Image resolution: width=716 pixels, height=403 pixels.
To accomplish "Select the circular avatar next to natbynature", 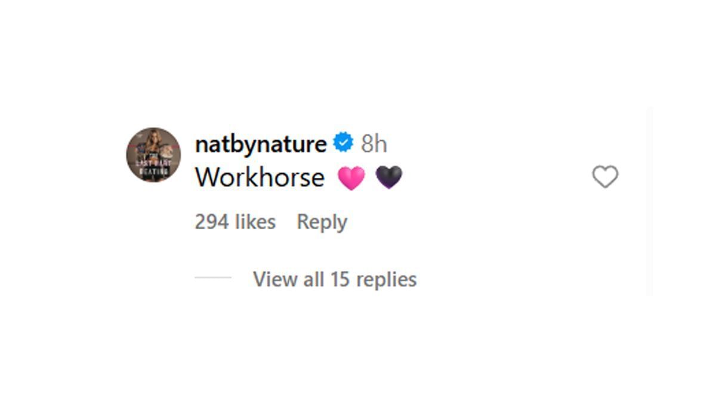I will point(153,155).
